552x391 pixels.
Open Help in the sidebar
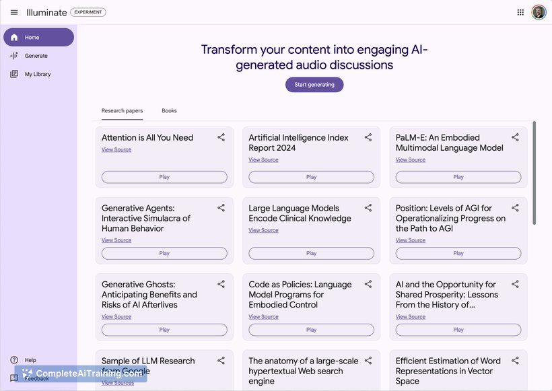(x=30, y=360)
